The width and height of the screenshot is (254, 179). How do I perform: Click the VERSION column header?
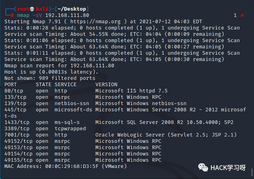coord(106,85)
